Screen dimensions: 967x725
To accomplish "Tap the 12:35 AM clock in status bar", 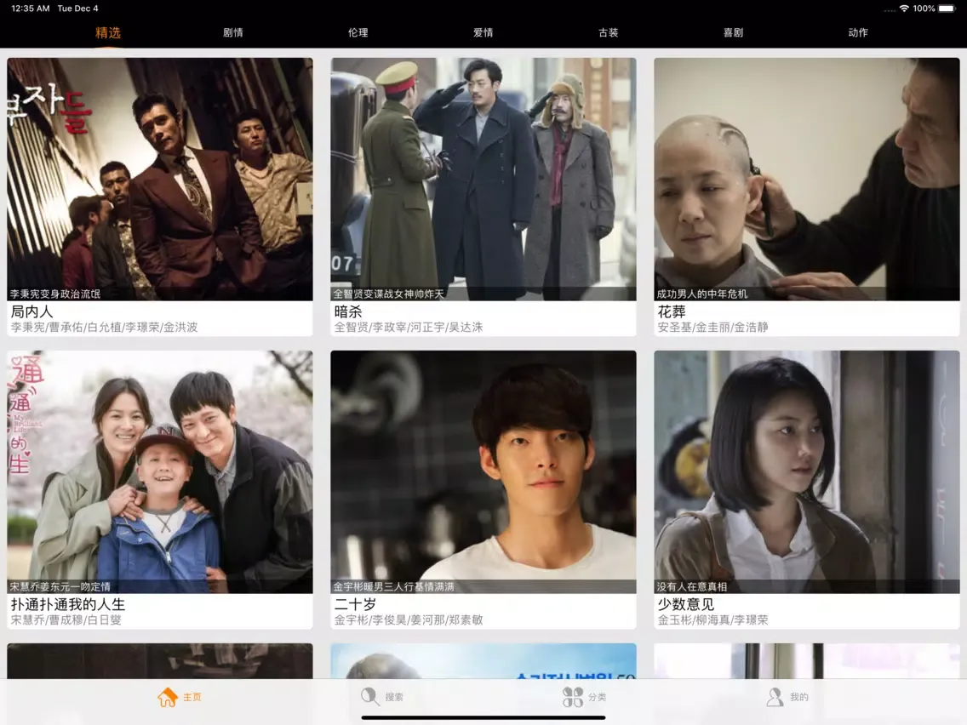I will click(31, 9).
